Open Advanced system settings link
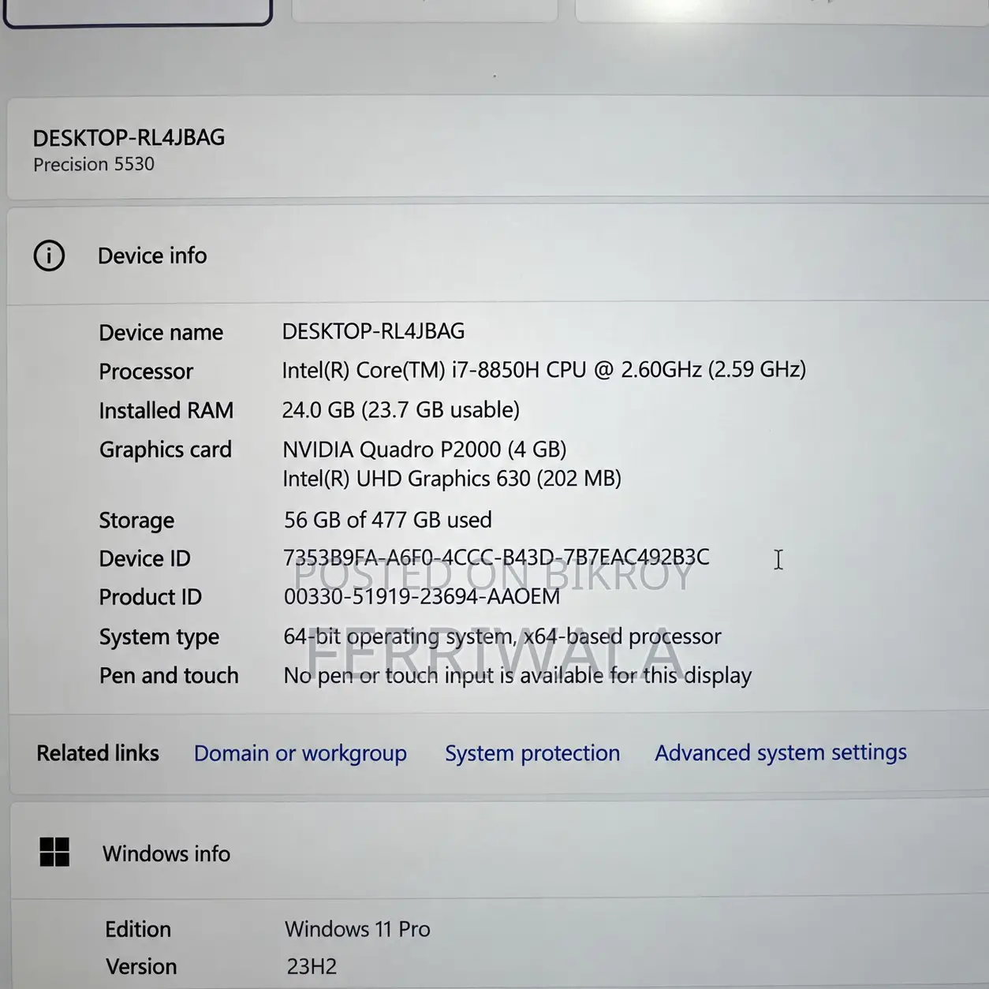Image resolution: width=989 pixels, height=989 pixels. tap(781, 753)
